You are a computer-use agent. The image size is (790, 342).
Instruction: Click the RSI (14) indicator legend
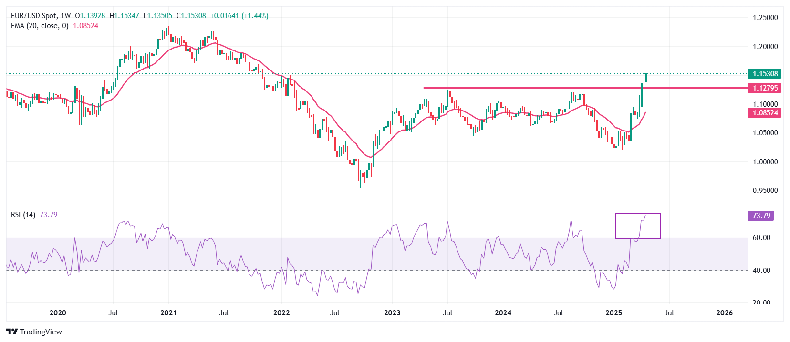click(x=23, y=215)
